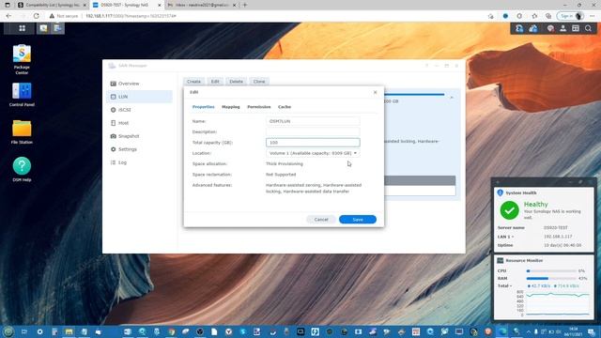
Task: Open the DSM user Options person icon
Action: (x=563, y=28)
